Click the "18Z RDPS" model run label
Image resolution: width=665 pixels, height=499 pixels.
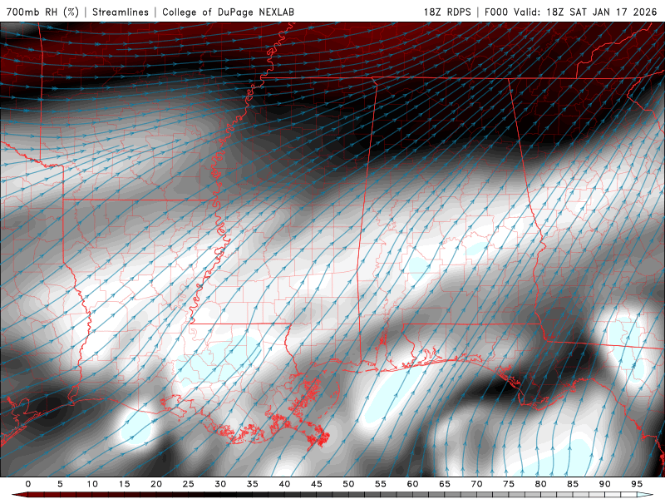coord(447,12)
